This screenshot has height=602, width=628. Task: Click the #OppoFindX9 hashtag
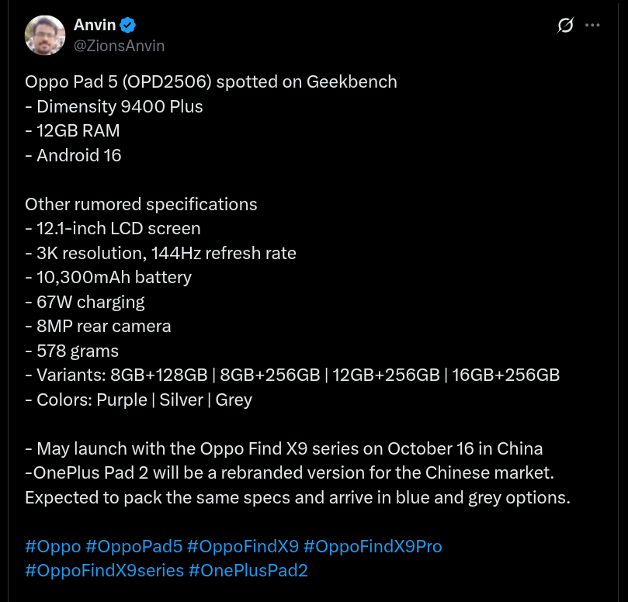[243, 546]
